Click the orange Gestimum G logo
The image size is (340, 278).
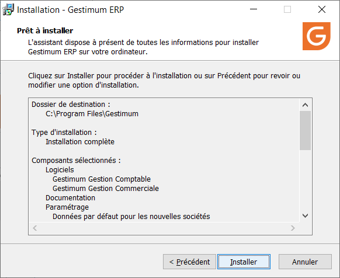pyautogui.click(x=317, y=36)
